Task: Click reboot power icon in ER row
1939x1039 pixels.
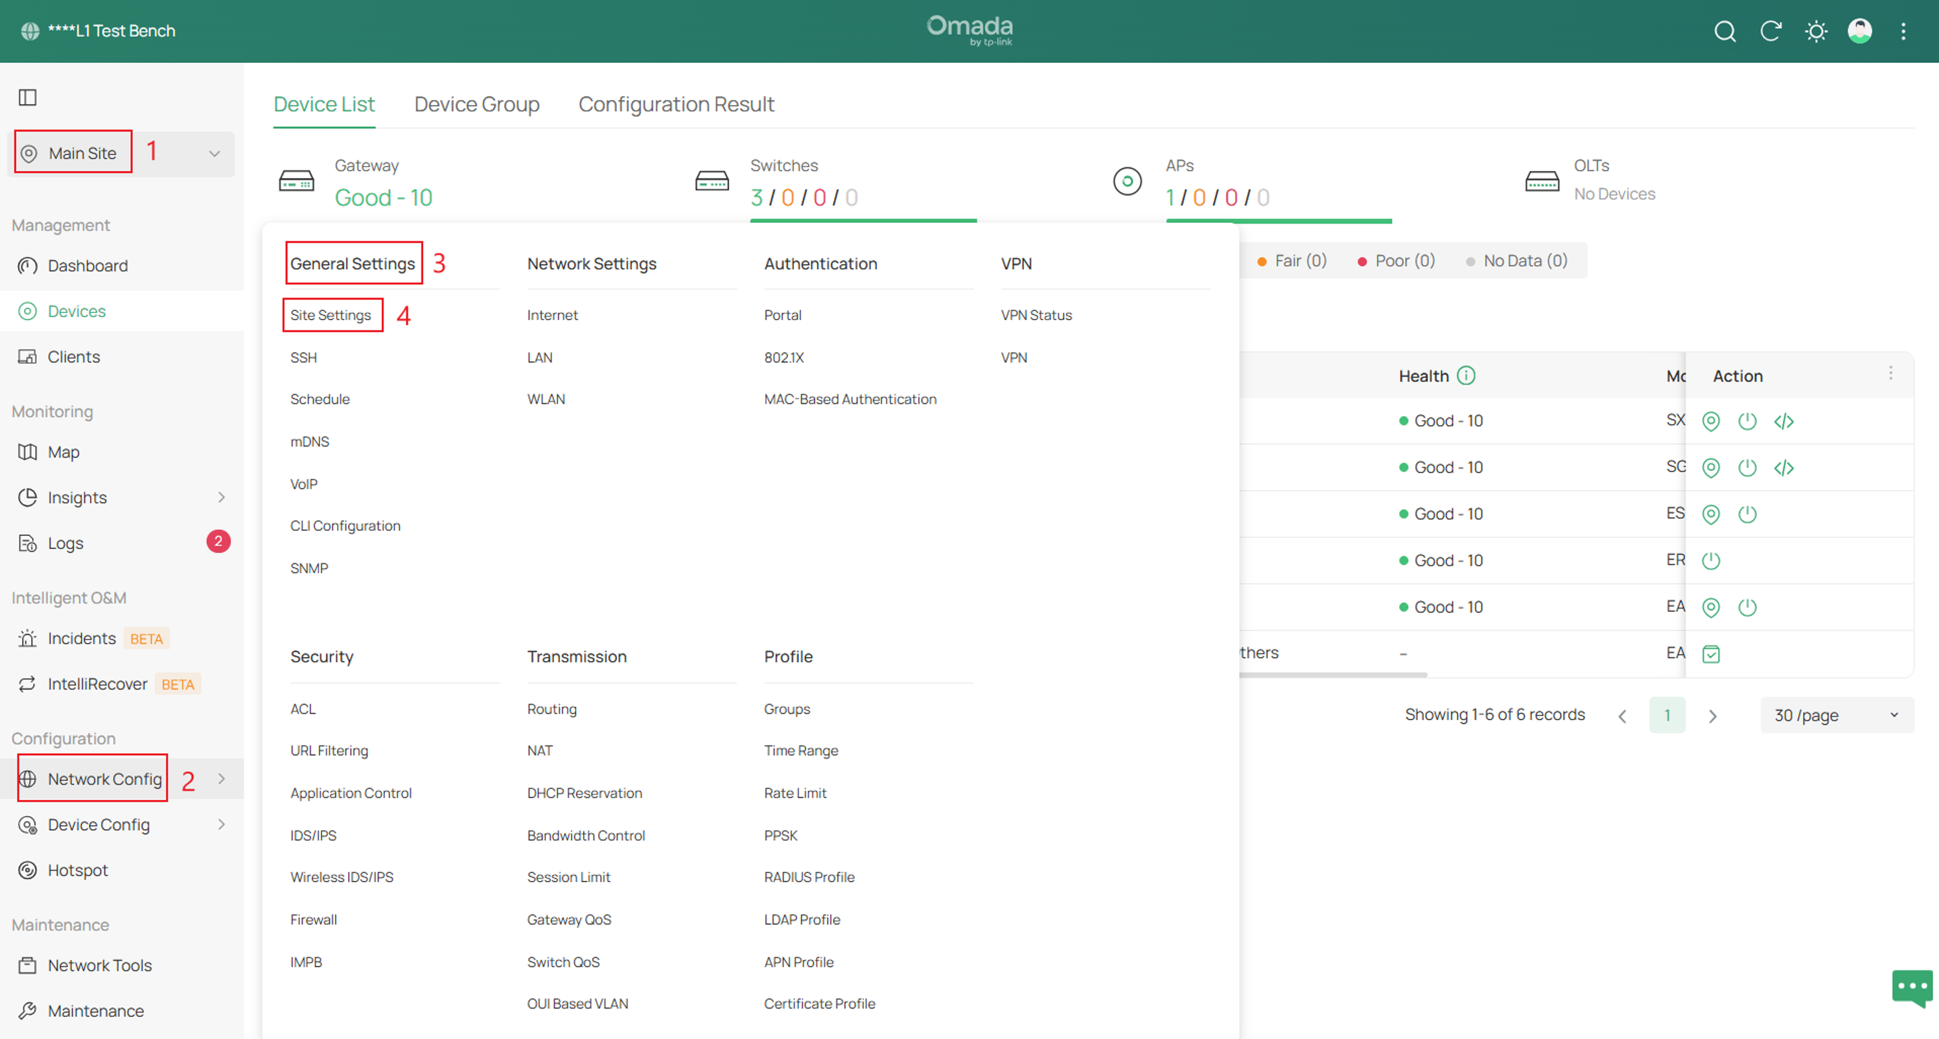Action: (1710, 560)
